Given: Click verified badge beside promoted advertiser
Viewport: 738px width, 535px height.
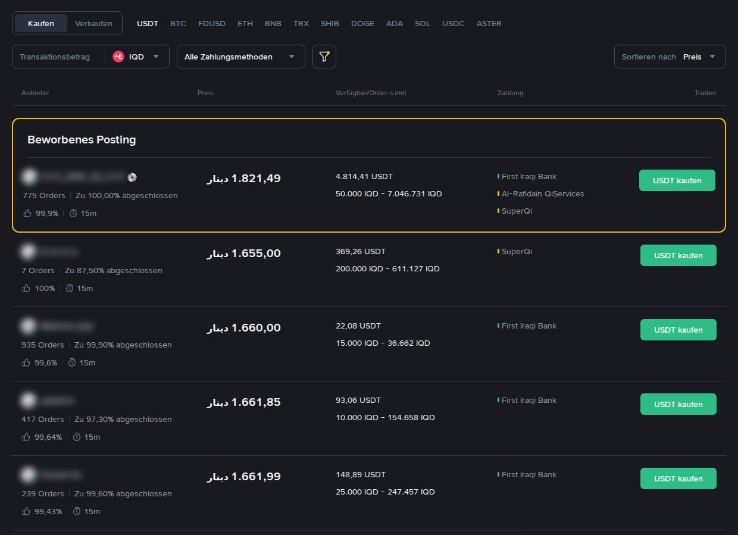Looking at the screenshot, I should pyautogui.click(x=132, y=177).
